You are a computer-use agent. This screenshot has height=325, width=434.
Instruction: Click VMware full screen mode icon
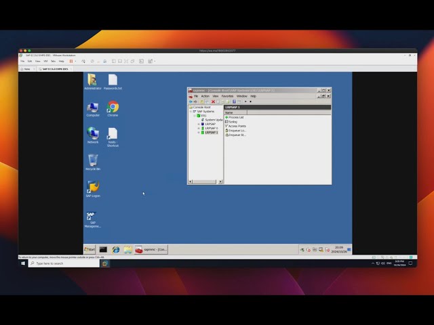point(126,61)
